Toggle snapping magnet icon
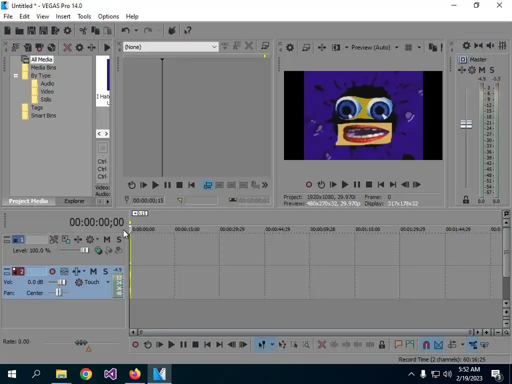512x384 pixels. click(426, 345)
